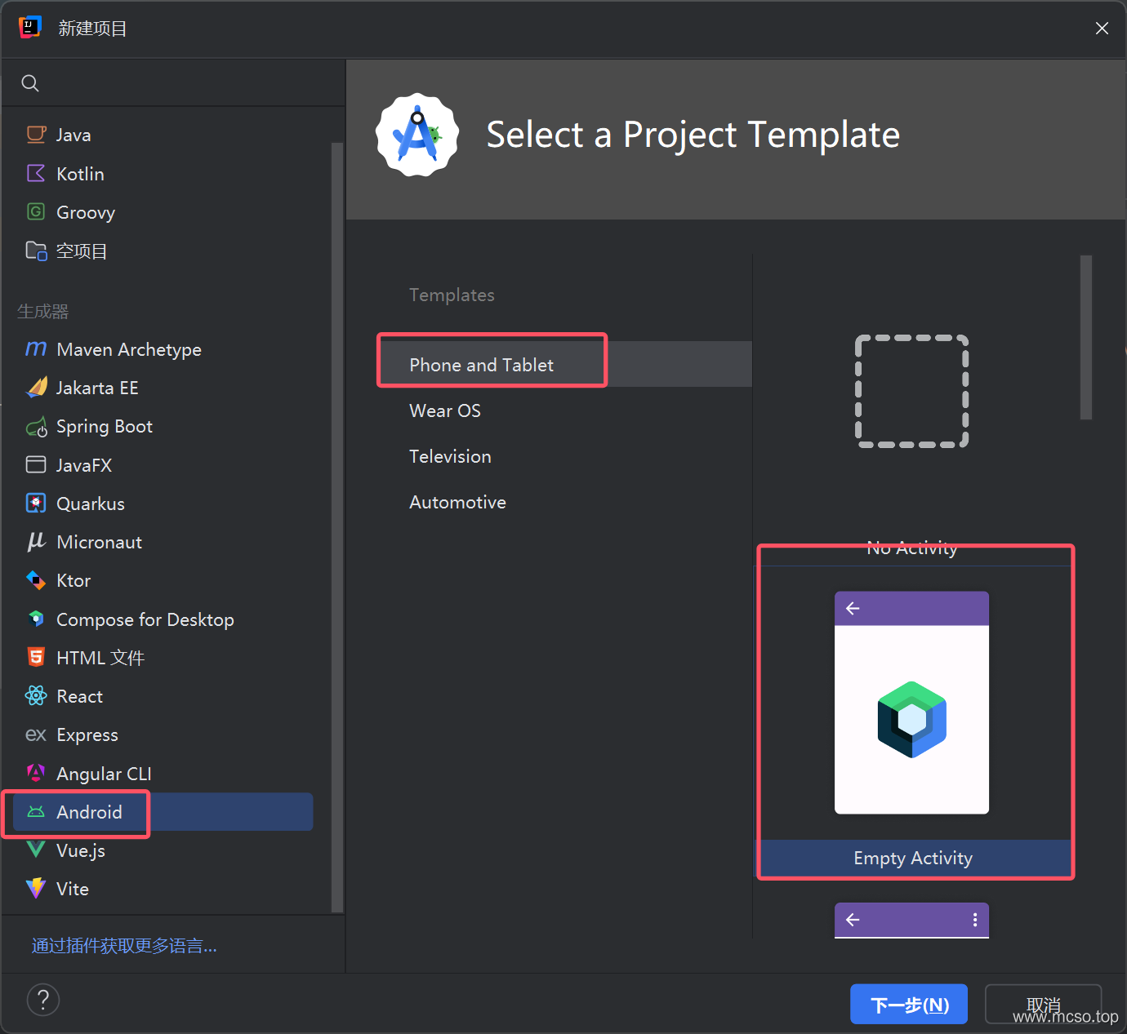
Task: Click the JavaFX window icon
Action: pyautogui.click(x=36, y=464)
